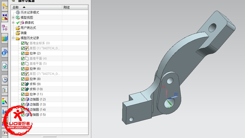This screenshot has height=138, width=245.
Task: Uncheck the 草图 (1) feature checkbox
Action: point(23,48)
